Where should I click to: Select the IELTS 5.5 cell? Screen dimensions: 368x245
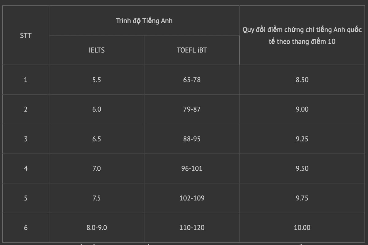[97, 80]
